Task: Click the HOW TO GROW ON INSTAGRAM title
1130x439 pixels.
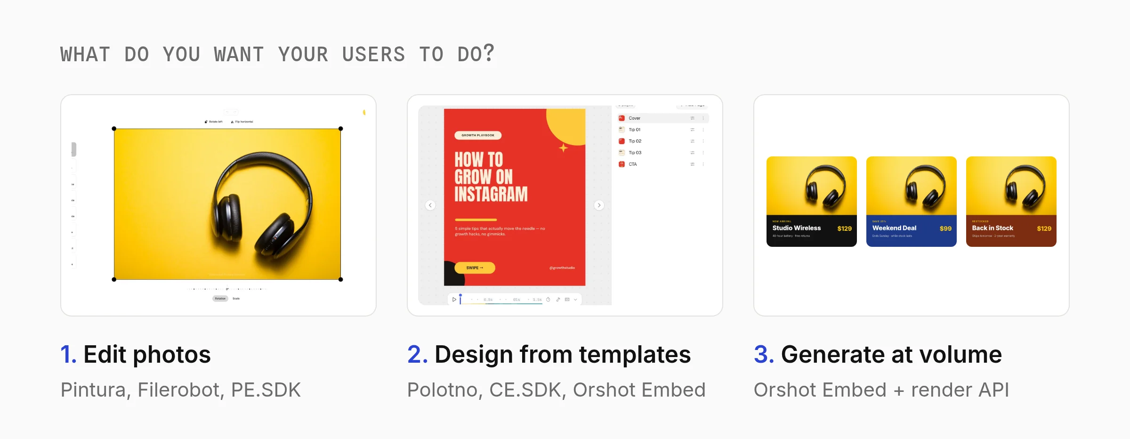Action: (x=491, y=177)
